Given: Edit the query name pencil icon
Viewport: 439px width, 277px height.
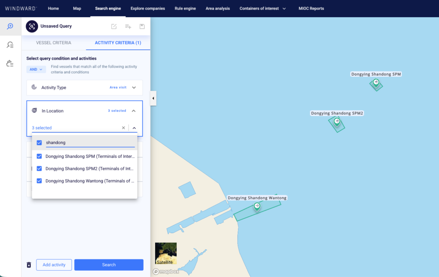Looking at the screenshot, I should click(114, 26).
